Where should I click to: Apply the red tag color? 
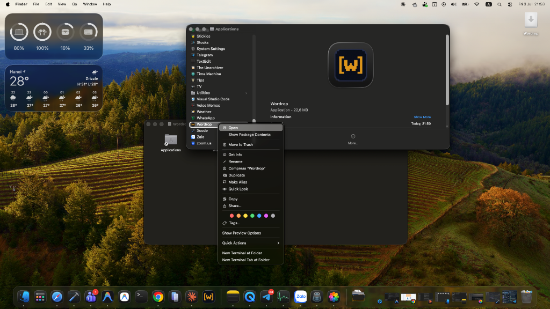click(x=231, y=216)
